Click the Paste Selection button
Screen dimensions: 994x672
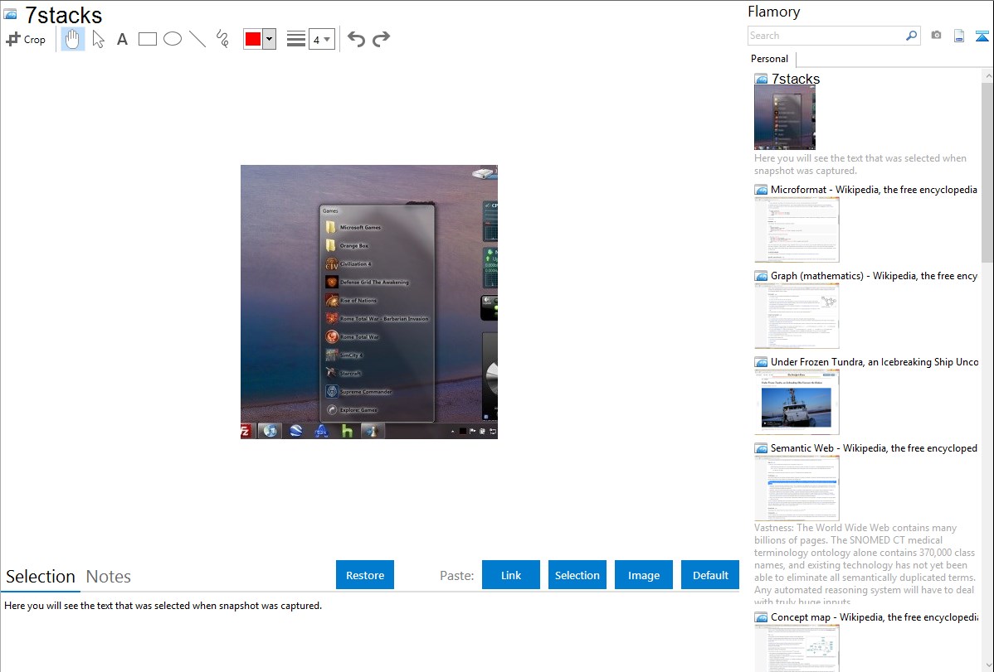coord(577,575)
